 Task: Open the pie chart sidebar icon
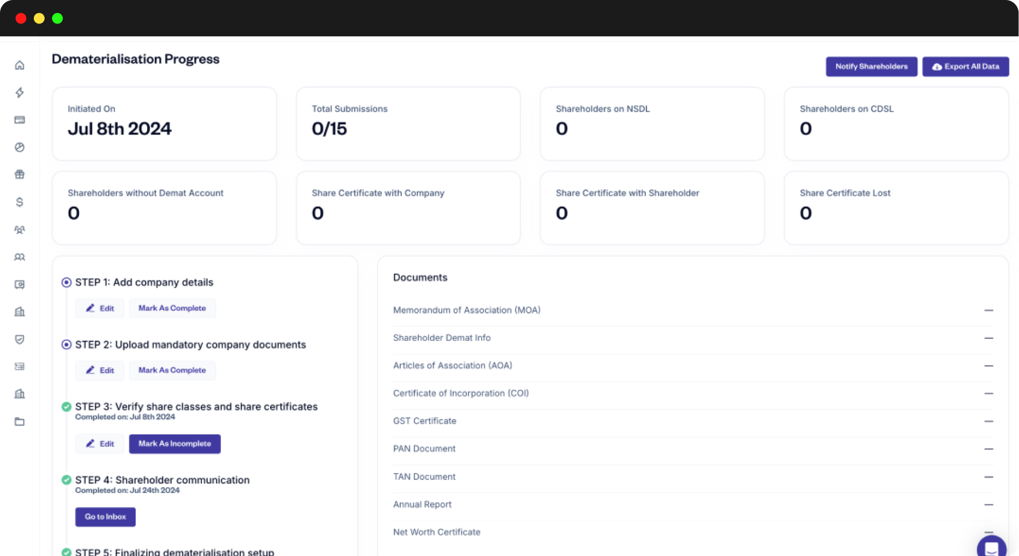click(x=19, y=147)
